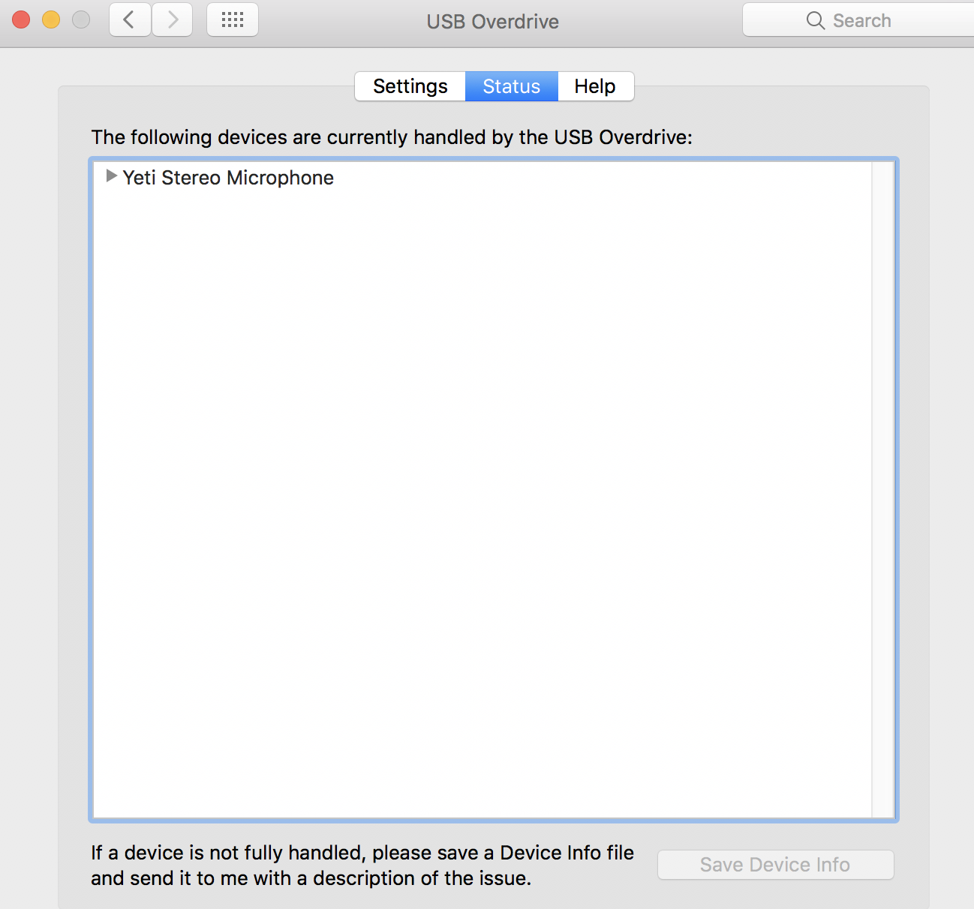Open the Help tab
The width and height of the screenshot is (974, 909).
[596, 86]
